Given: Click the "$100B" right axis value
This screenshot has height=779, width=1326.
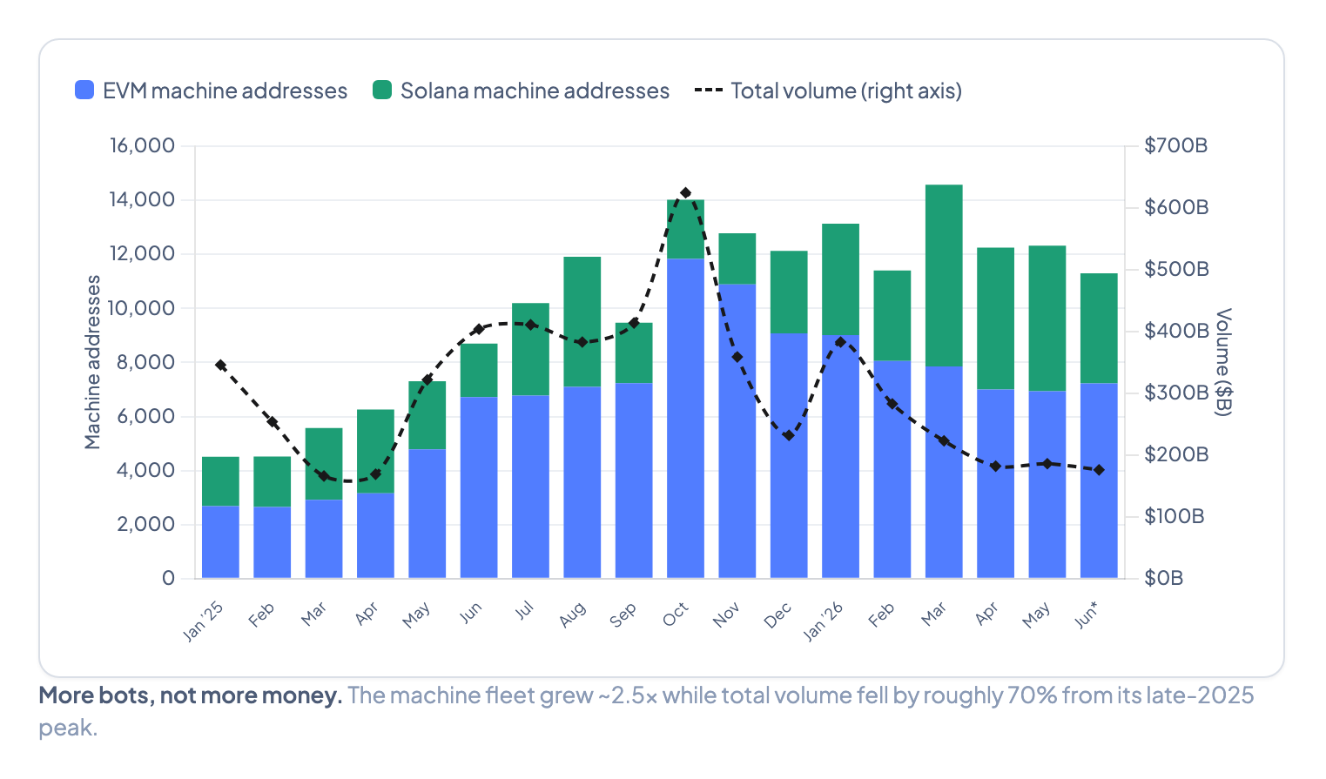Looking at the screenshot, I should [1175, 516].
